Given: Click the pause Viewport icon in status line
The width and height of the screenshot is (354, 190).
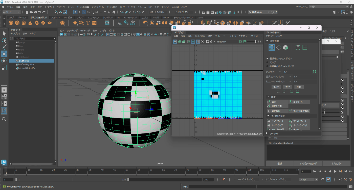Looking at the screenshot, I should point(237,12).
